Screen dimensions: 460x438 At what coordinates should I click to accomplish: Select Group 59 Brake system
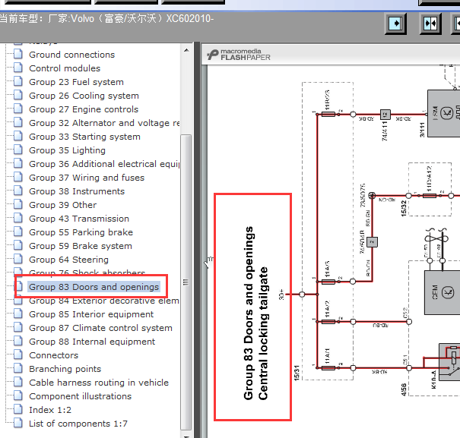[x=81, y=246]
